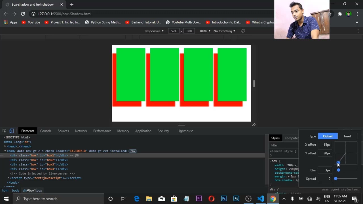Open the Chrome three-dot menu
363x204 pixels.
357,14
